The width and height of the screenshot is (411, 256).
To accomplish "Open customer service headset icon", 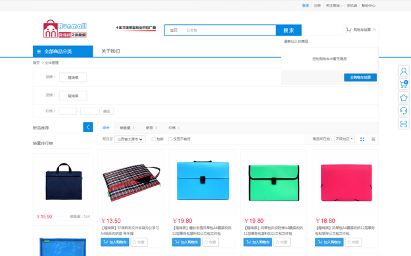I will [404, 110].
